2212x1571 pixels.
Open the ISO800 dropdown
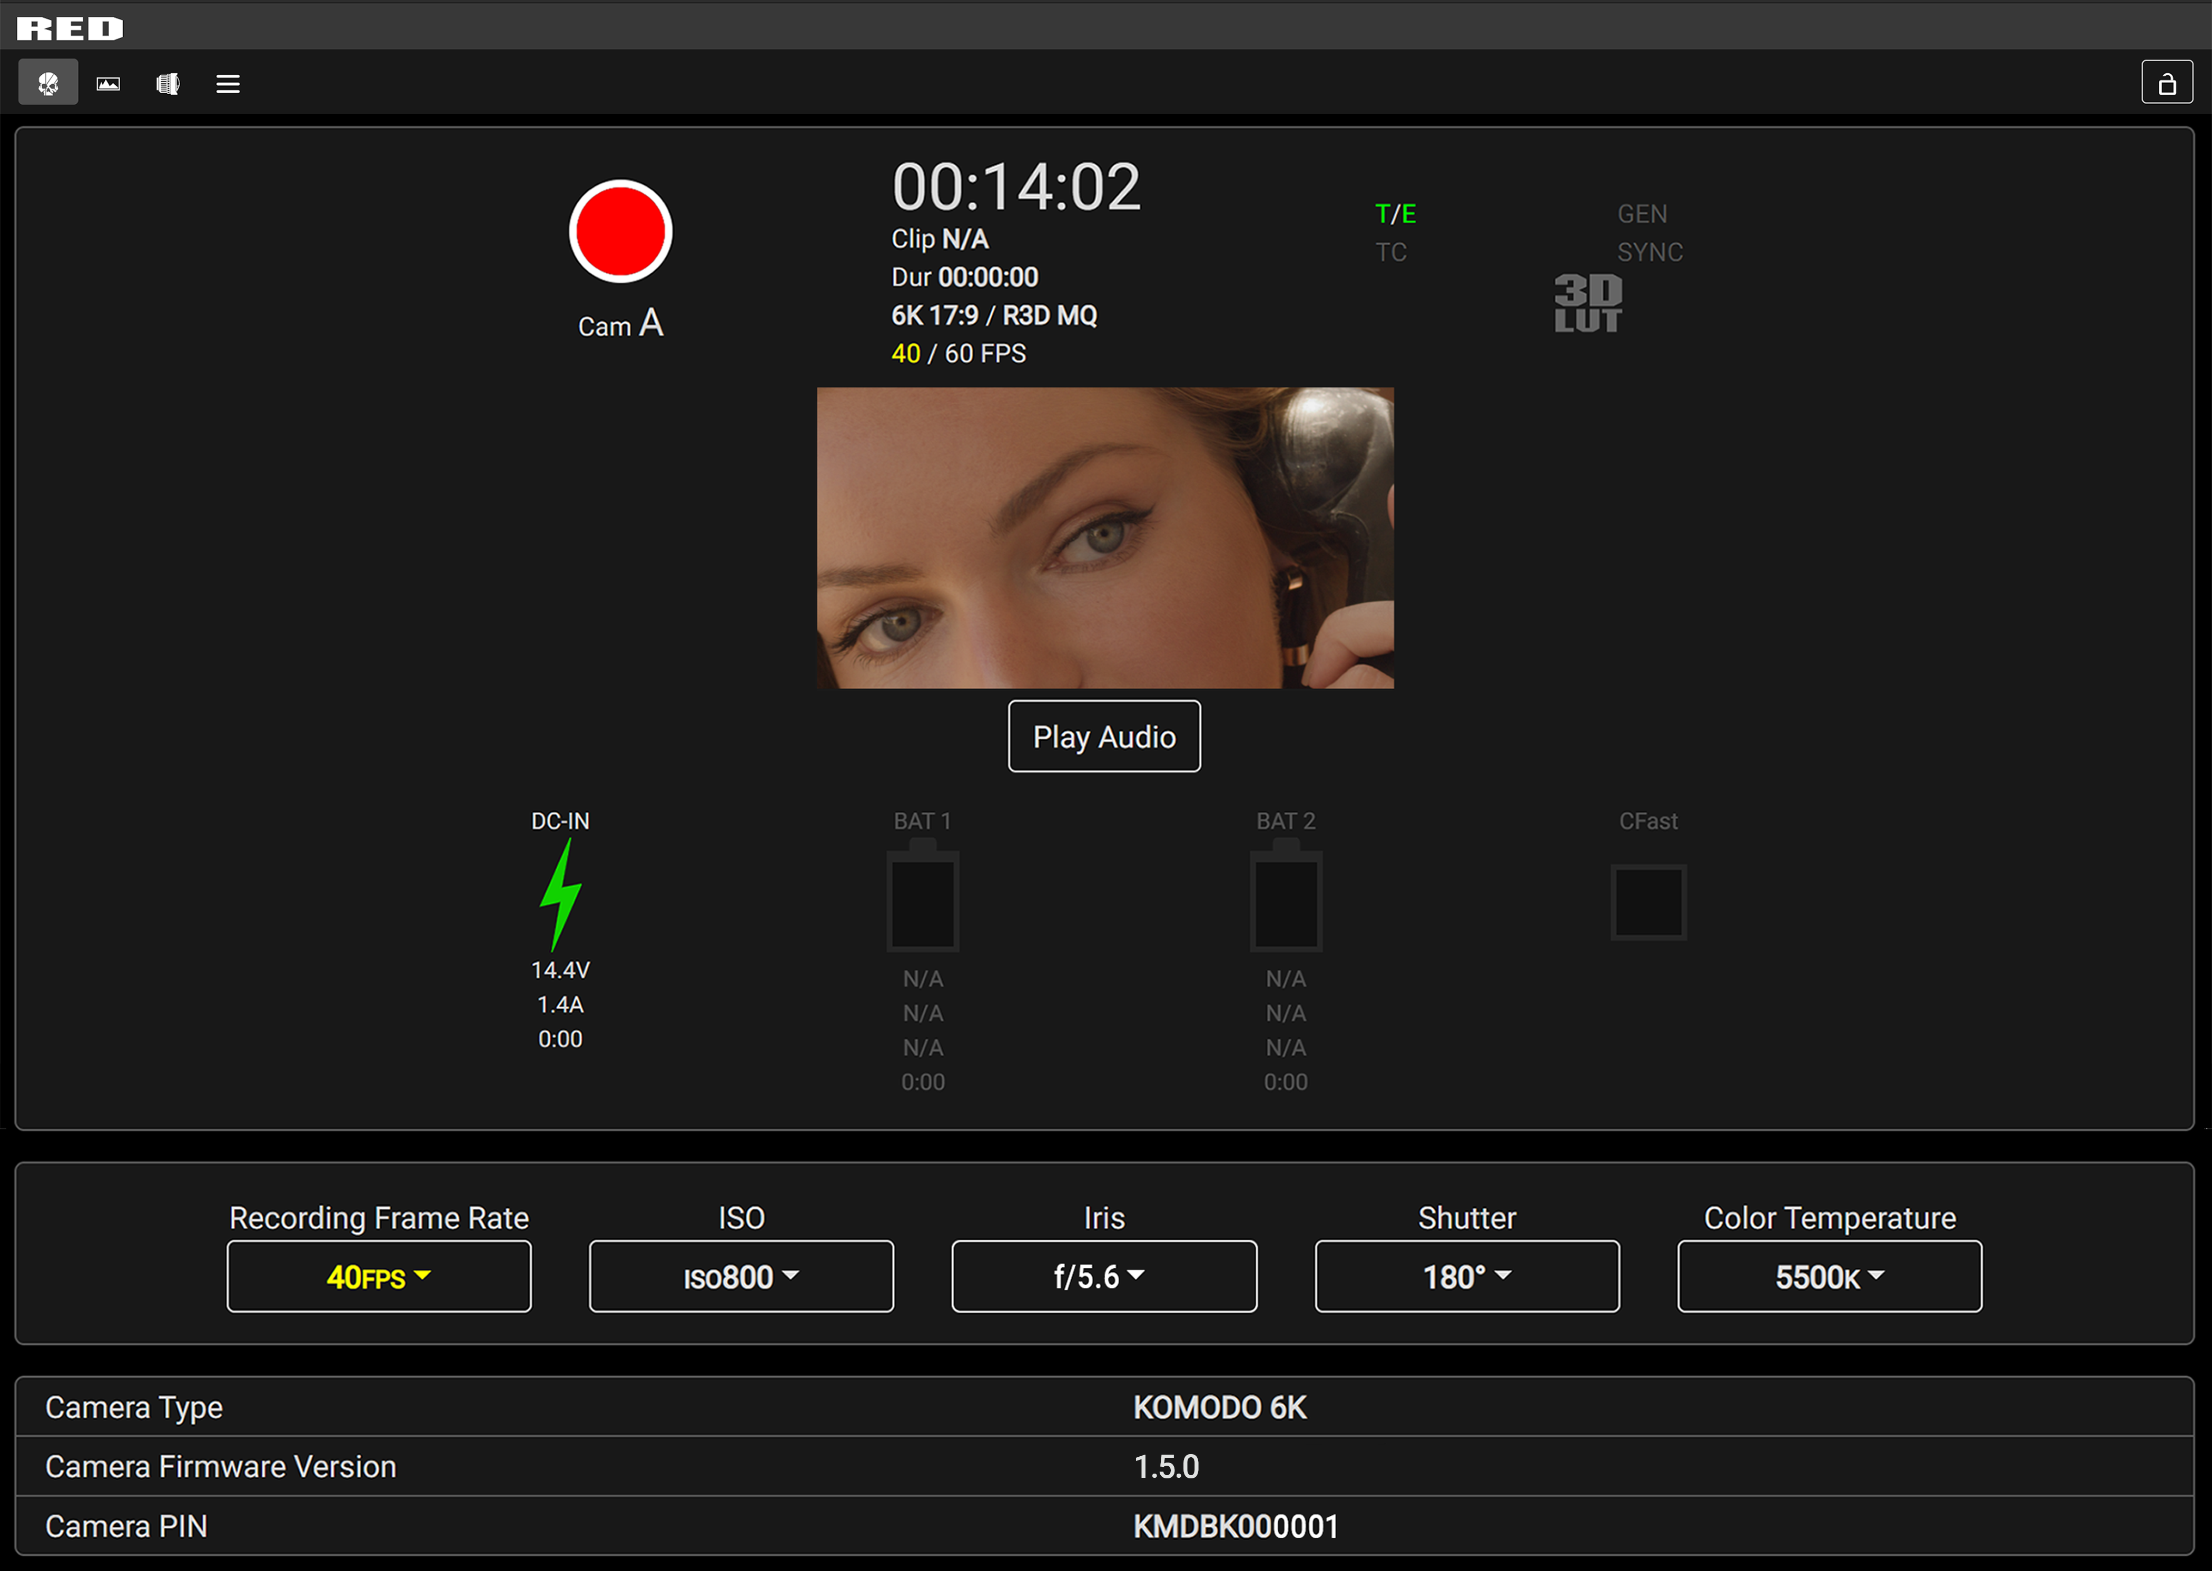tap(741, 1277)
